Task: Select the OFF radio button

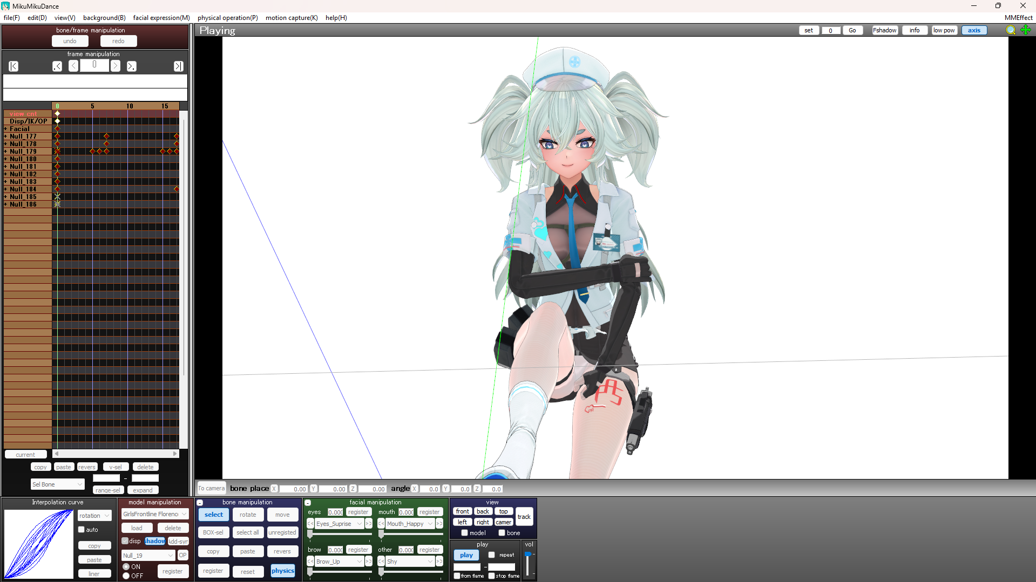Action: pyautogui.click(x=126, y=576)
